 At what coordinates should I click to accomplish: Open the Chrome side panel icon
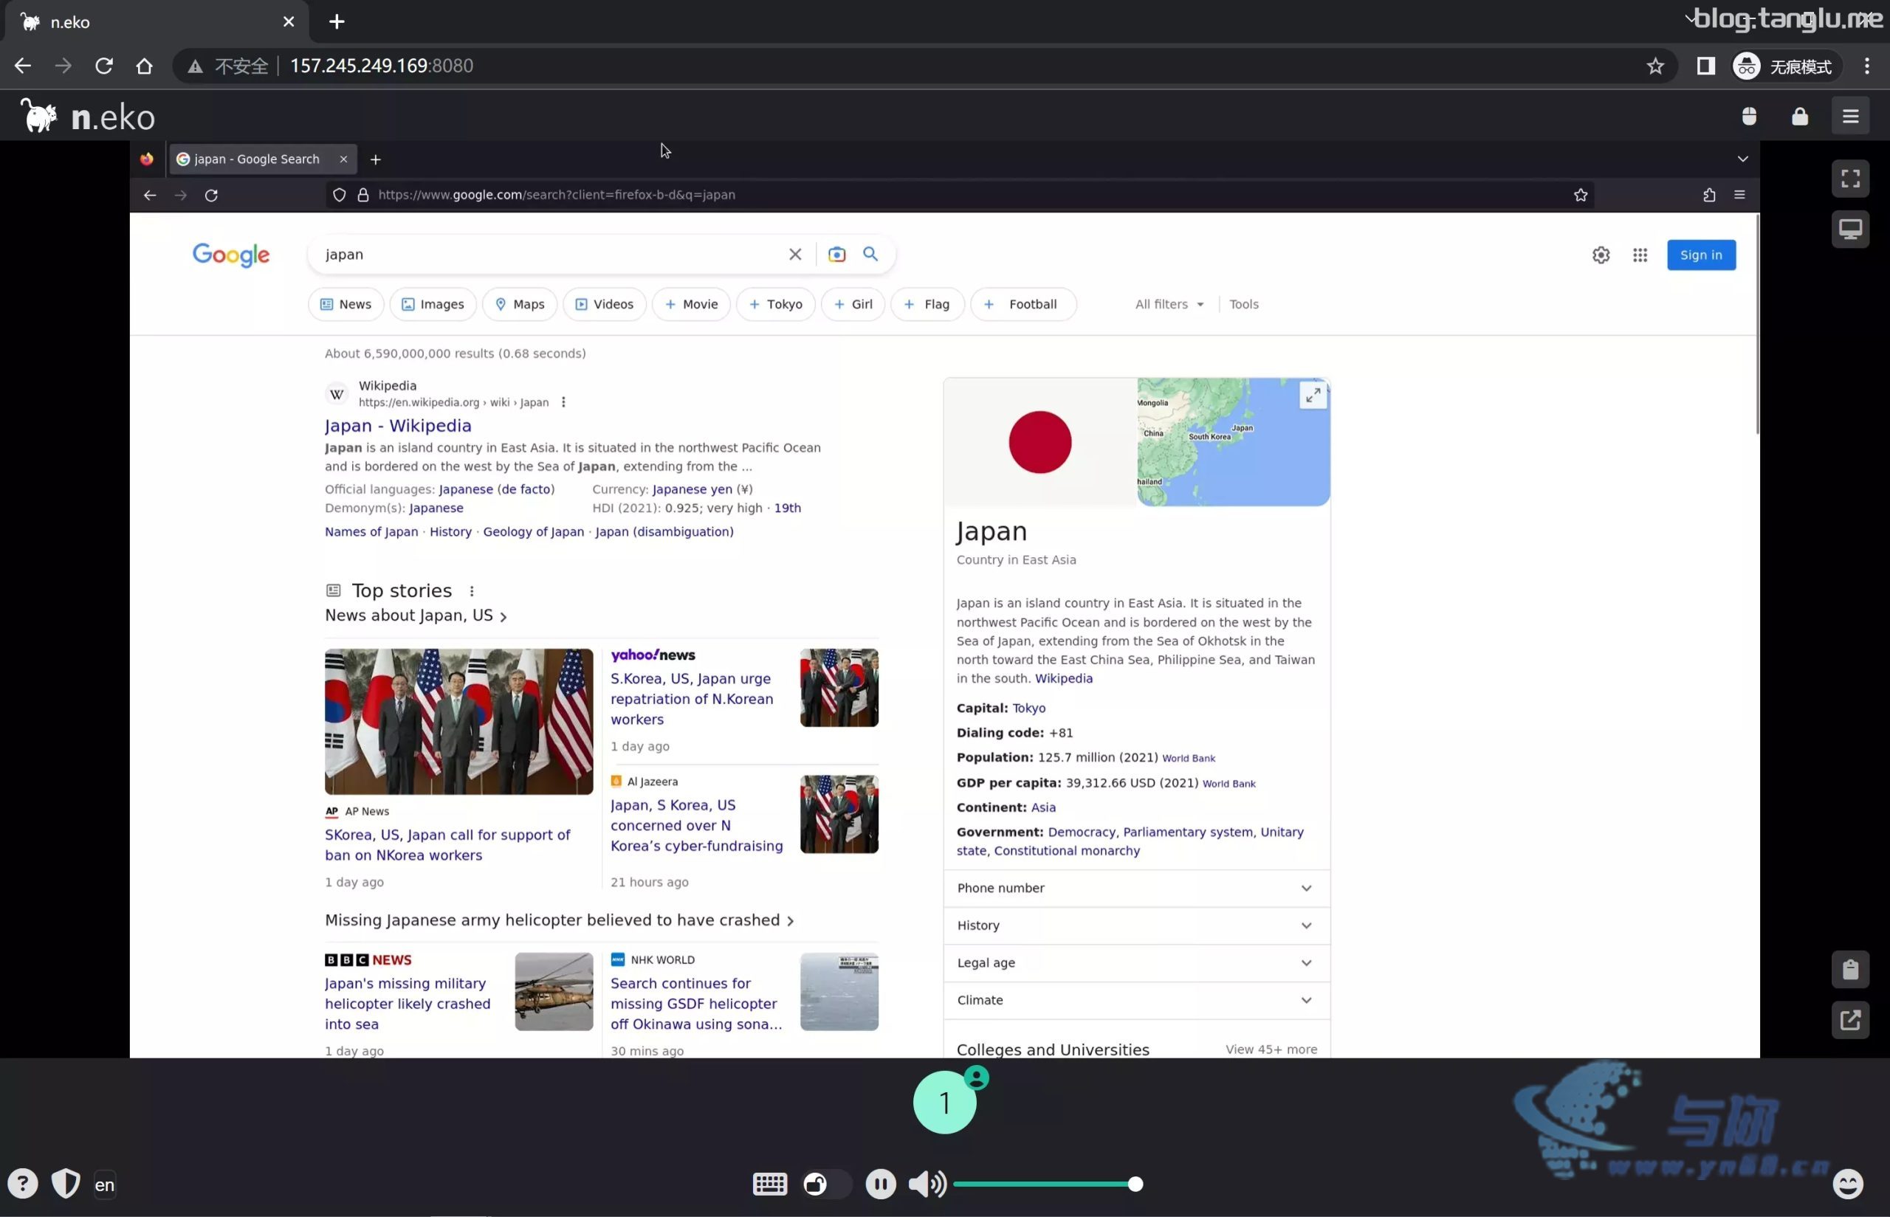[1706, 66]
